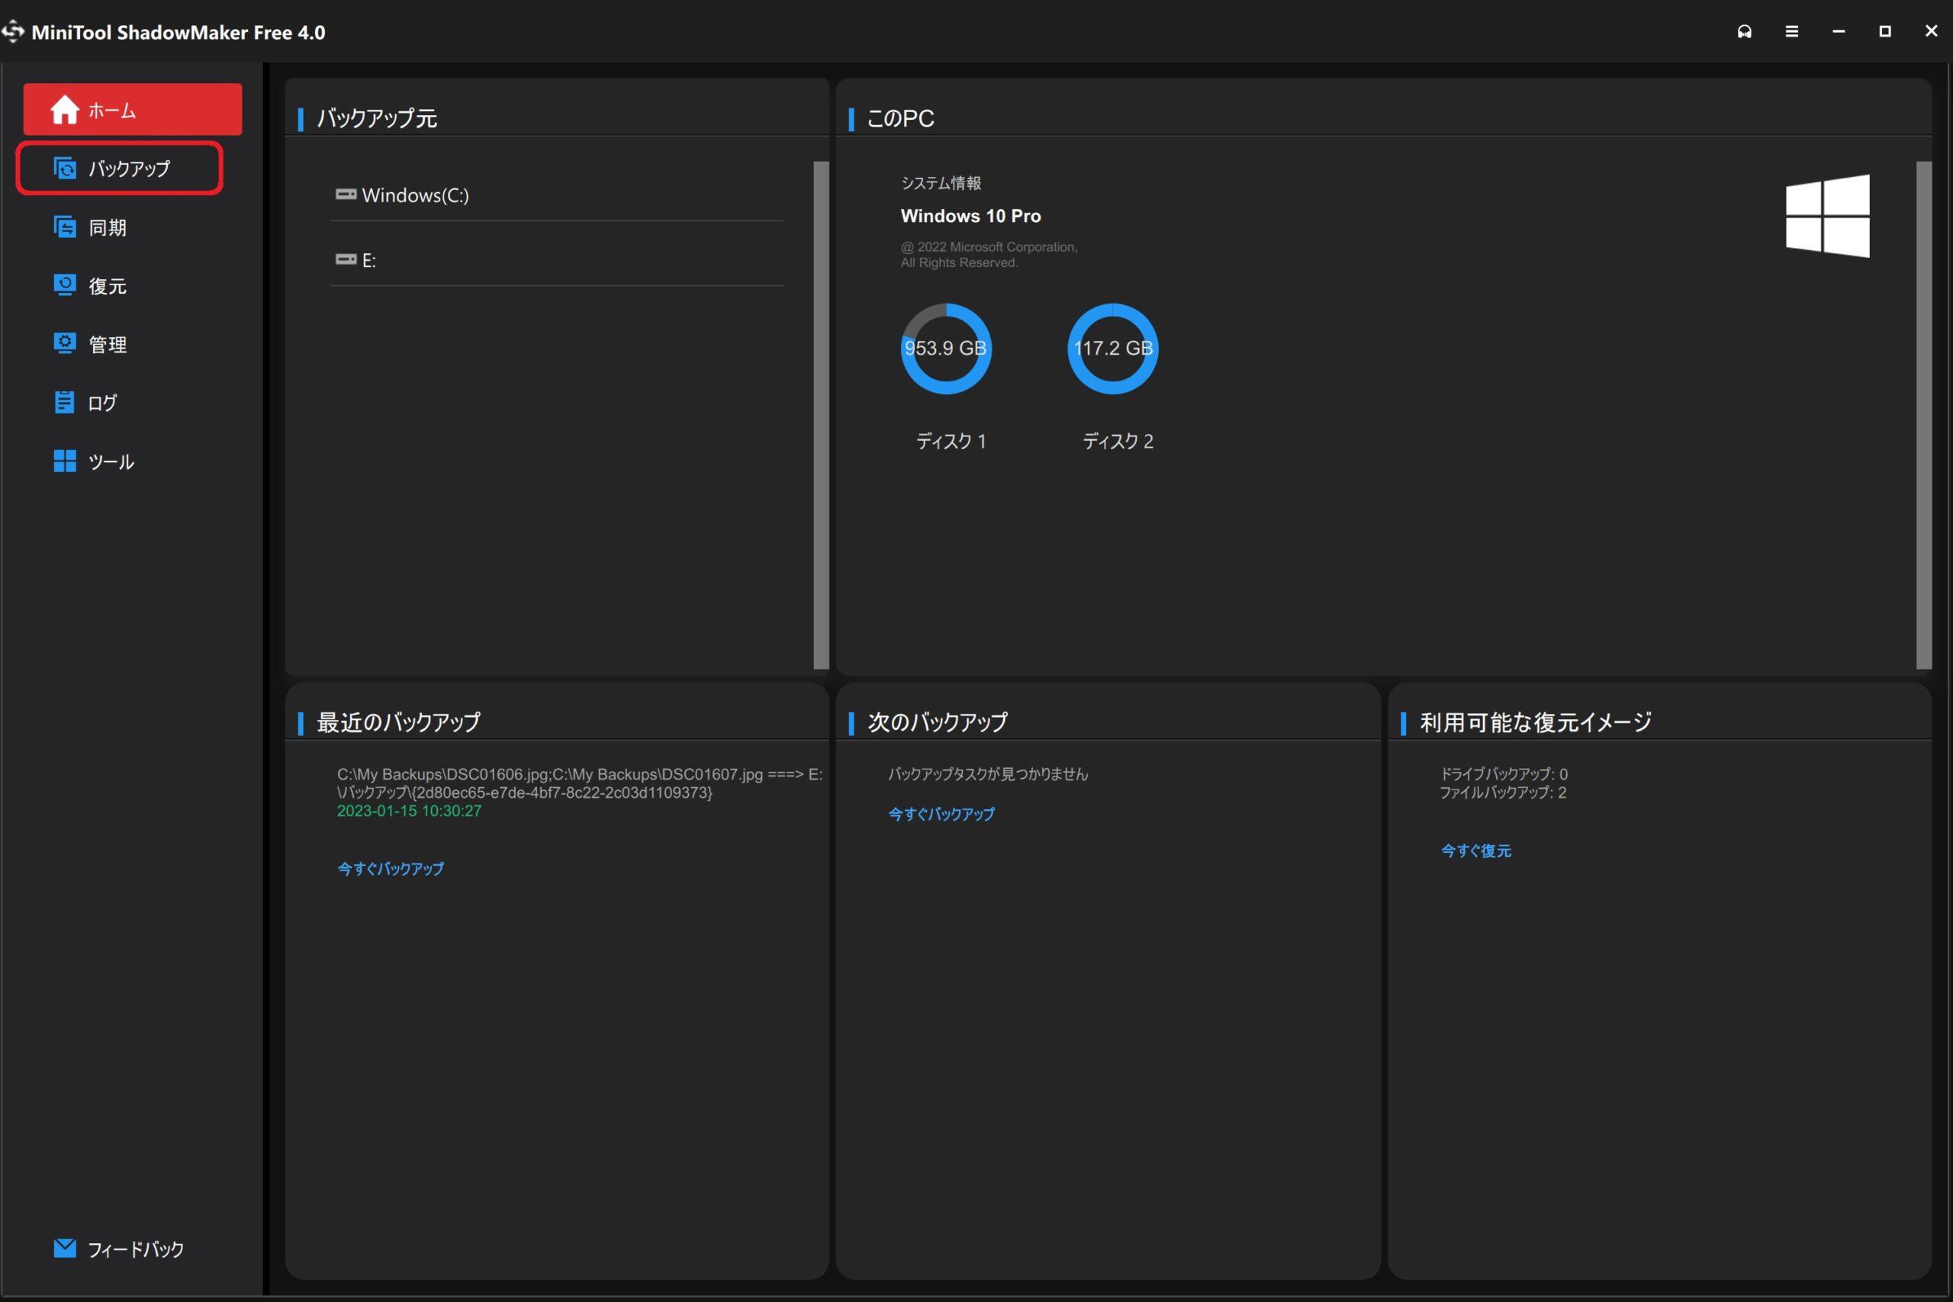Click the Log (ログ) document icon
This screenshot has width=1953, height=1302.
tap(65, 402)
